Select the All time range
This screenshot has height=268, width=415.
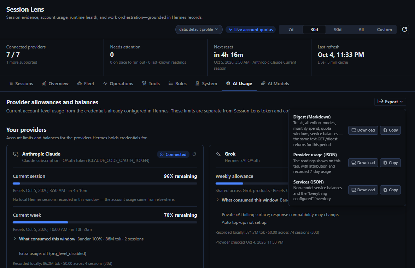(361, 30)
